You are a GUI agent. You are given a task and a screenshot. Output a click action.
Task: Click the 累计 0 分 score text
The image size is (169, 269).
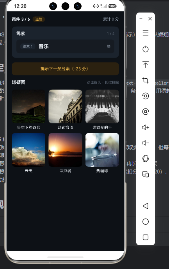[111, 19]
